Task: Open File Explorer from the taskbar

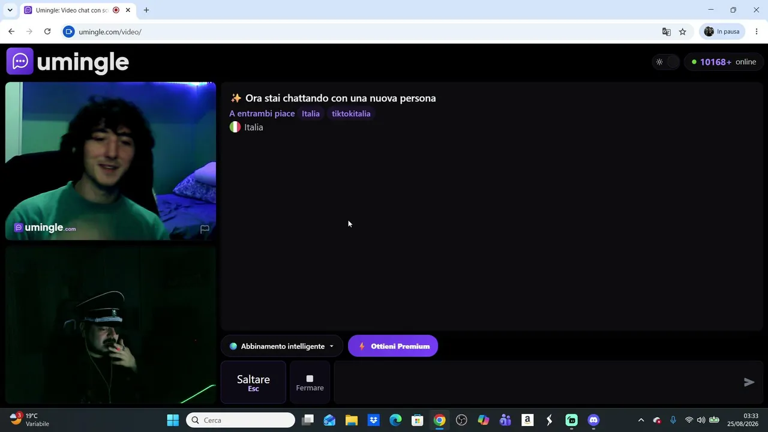Action: [x=352, y=420]
